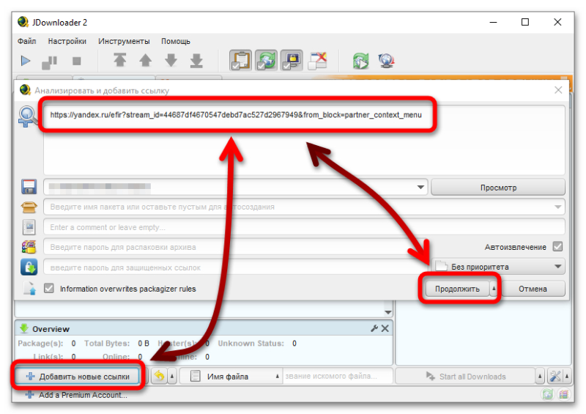Open the Настройки menu
Viewport: 586px width, 414px height.
click(67, 41)
